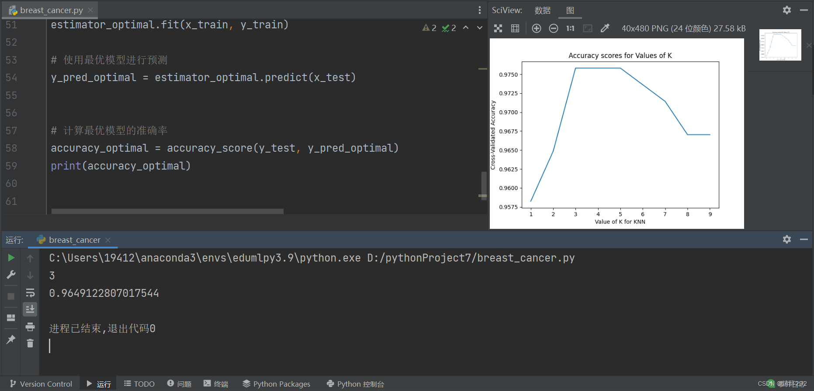
Task: Open the Python Packages tool window
Action: click(277, 384)
